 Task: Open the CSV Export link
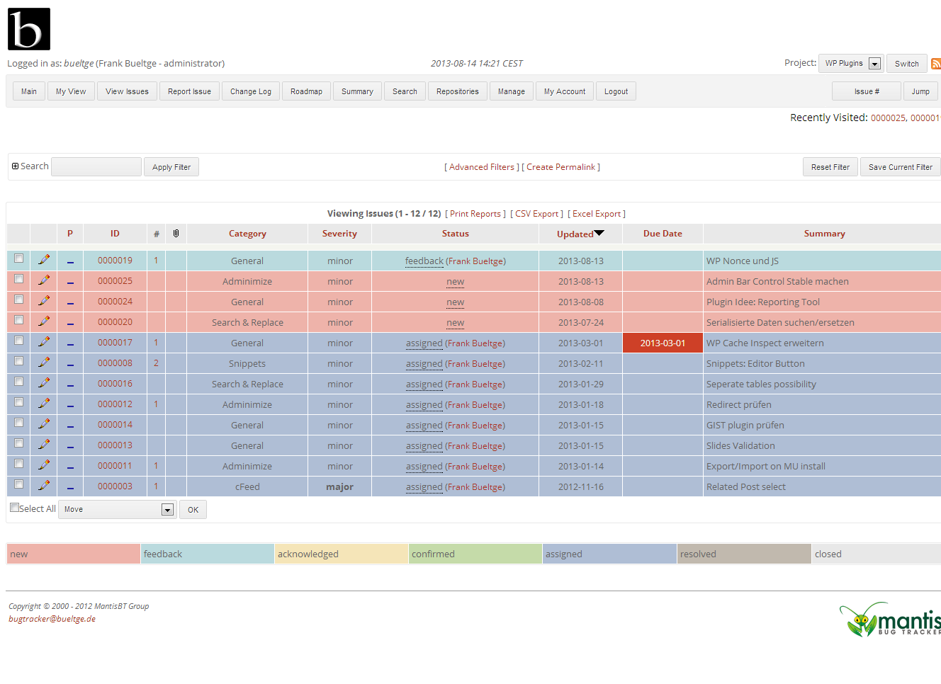point(536,214)
